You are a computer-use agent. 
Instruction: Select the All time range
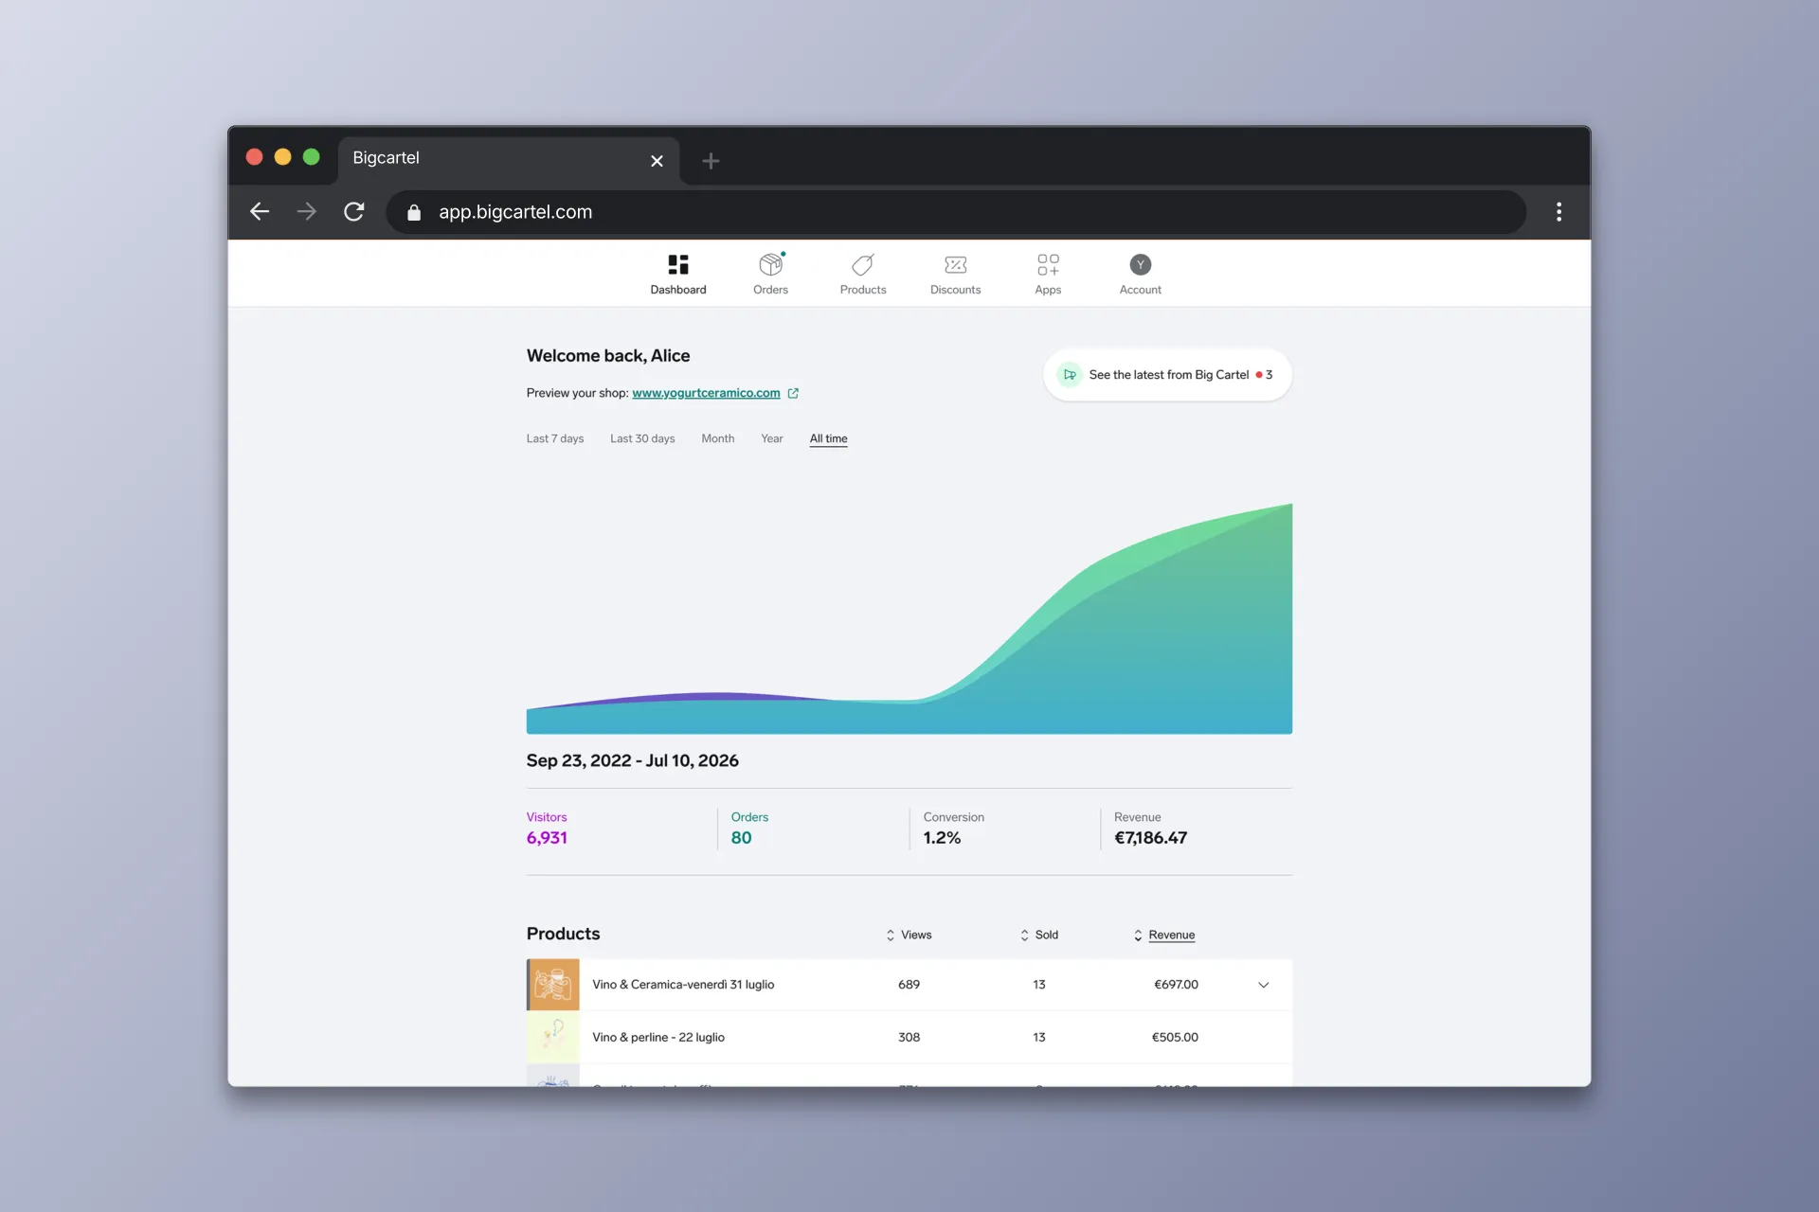pos(829,438)
